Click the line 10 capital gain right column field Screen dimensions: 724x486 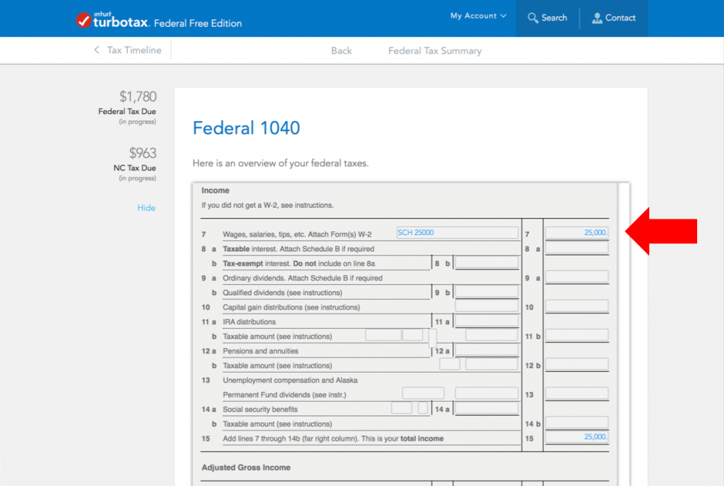[576, 306]
